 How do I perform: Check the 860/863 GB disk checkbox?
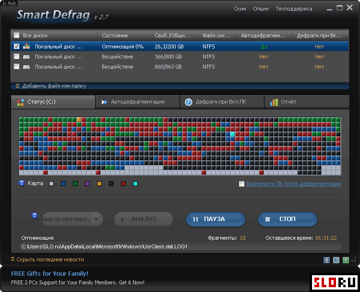point(16,67)
